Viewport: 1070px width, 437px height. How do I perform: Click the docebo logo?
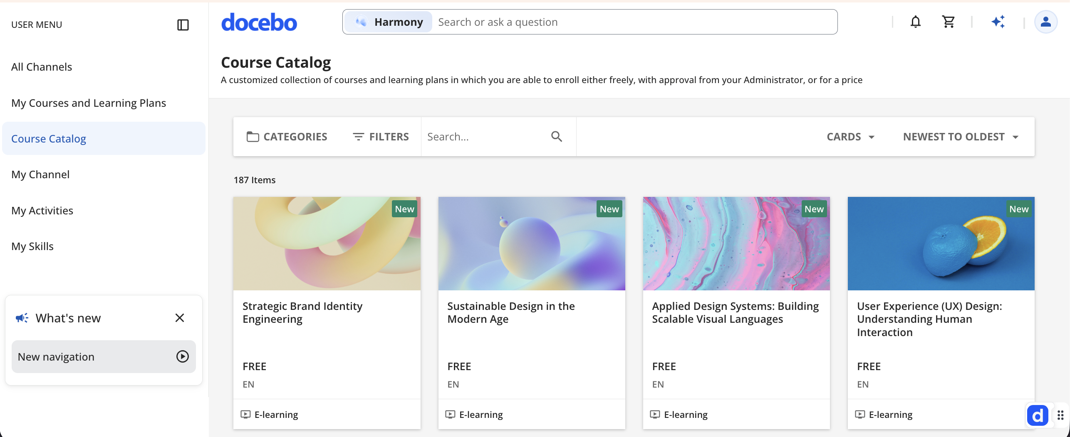pos(259,22)
